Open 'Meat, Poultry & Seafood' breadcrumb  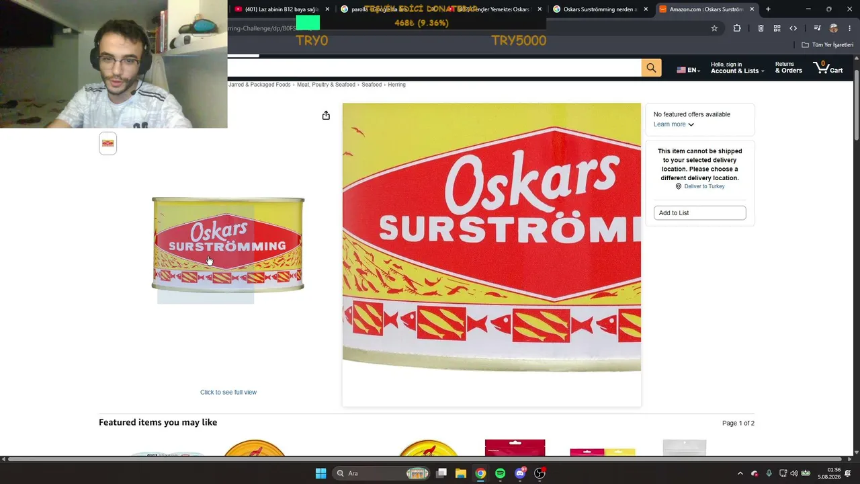[326, 85]
